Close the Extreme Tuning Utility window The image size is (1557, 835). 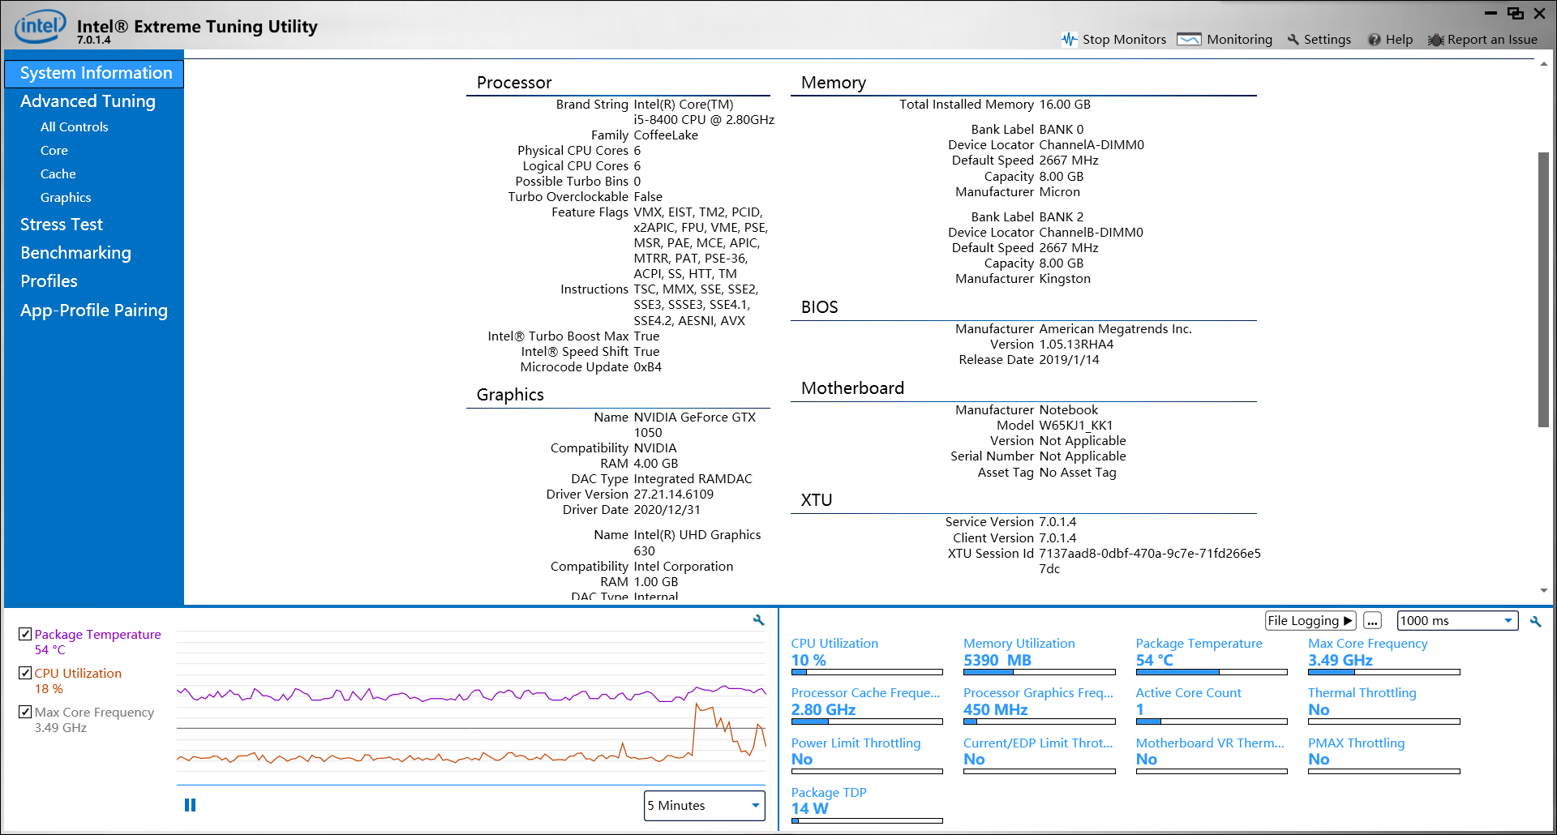point(1539,13)
